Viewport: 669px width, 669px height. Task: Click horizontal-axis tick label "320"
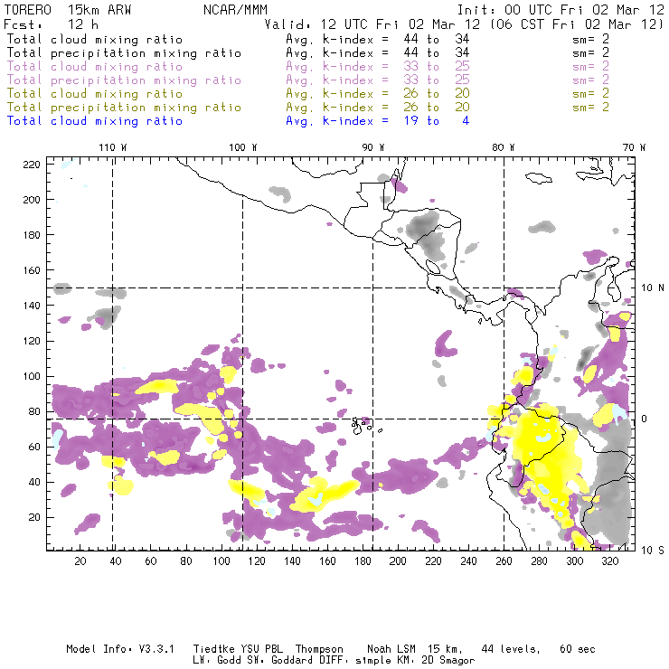(609, 561)
